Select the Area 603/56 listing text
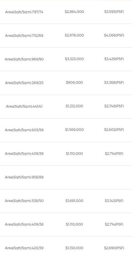This screenshot has height=259, width=132. point(24,130)
